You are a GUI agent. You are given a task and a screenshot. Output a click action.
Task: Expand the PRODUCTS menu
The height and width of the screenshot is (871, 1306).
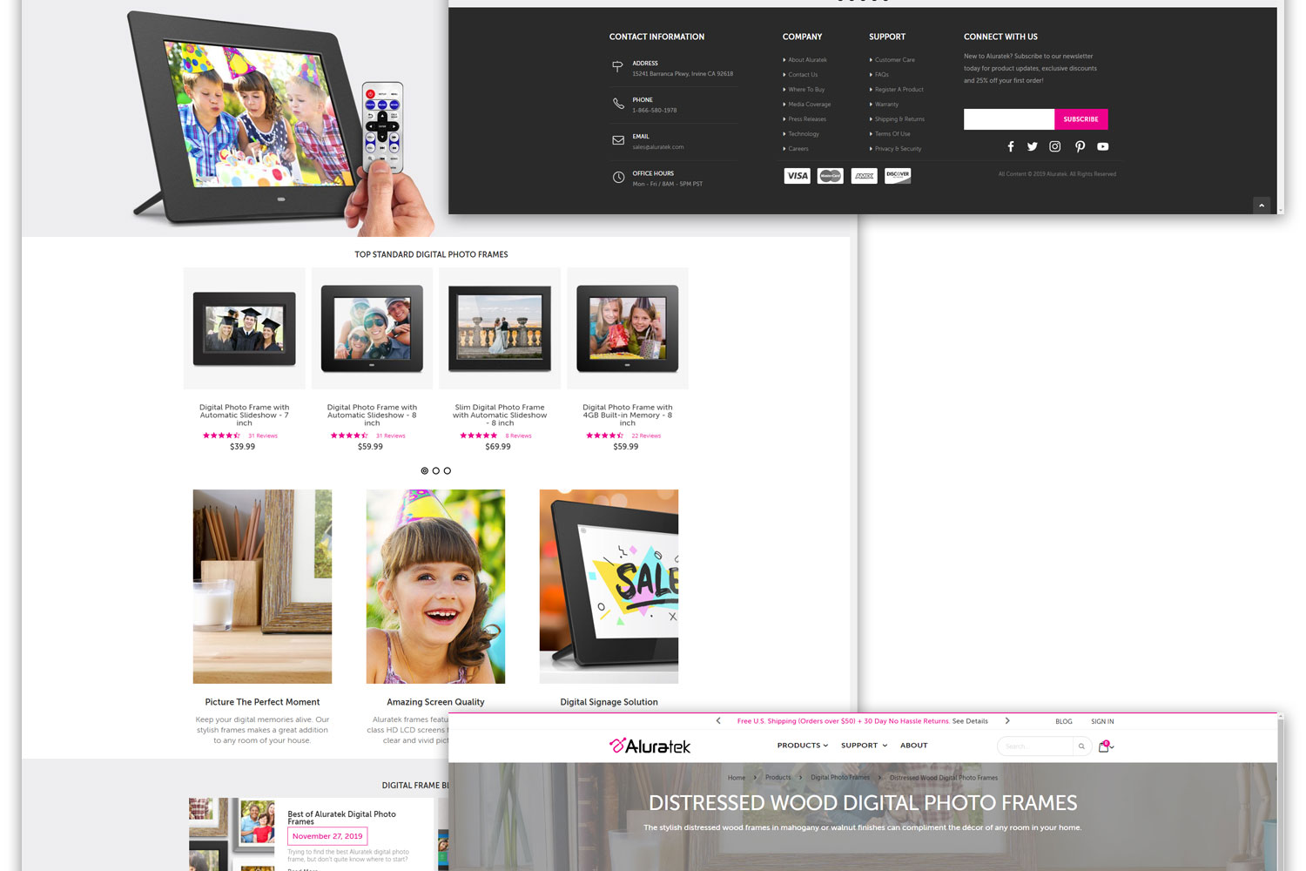tap(803, 746)
